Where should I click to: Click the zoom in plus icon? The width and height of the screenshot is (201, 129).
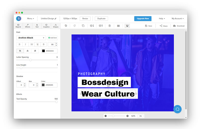tap(127, 116)
